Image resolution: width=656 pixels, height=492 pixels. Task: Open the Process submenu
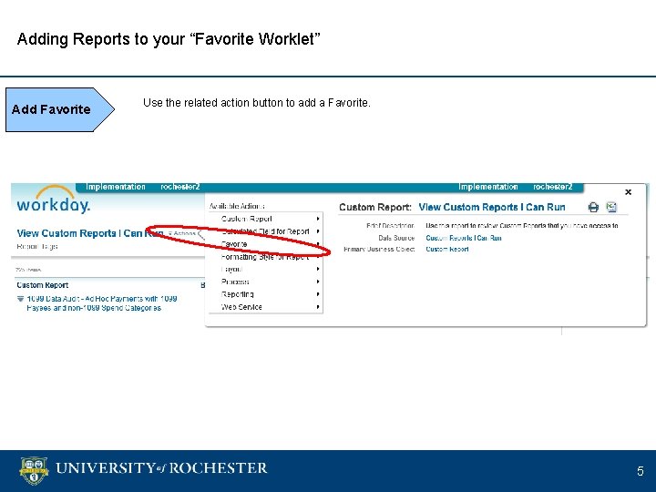click(266, 282)
